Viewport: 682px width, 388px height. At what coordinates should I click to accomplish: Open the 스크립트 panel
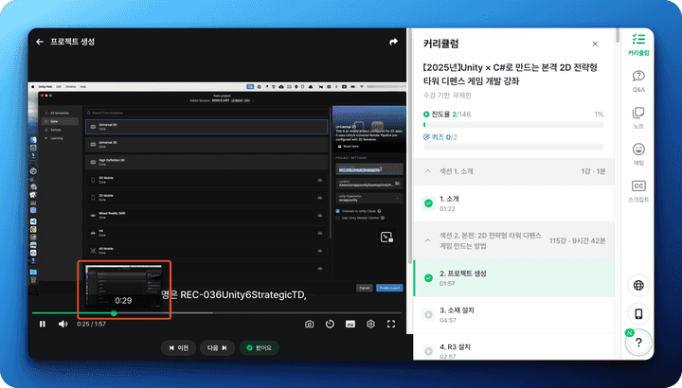tap(638, 190)
